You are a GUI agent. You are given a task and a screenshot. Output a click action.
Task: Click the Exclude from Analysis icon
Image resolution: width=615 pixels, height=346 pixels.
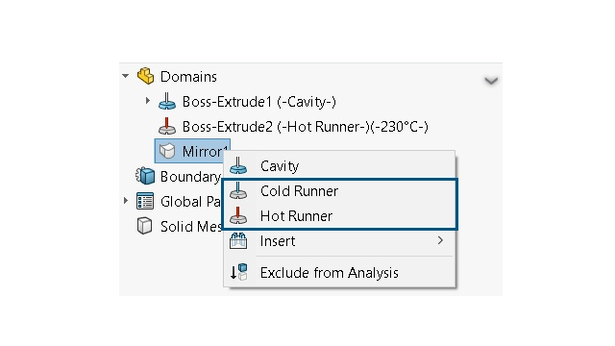point(238,272)
